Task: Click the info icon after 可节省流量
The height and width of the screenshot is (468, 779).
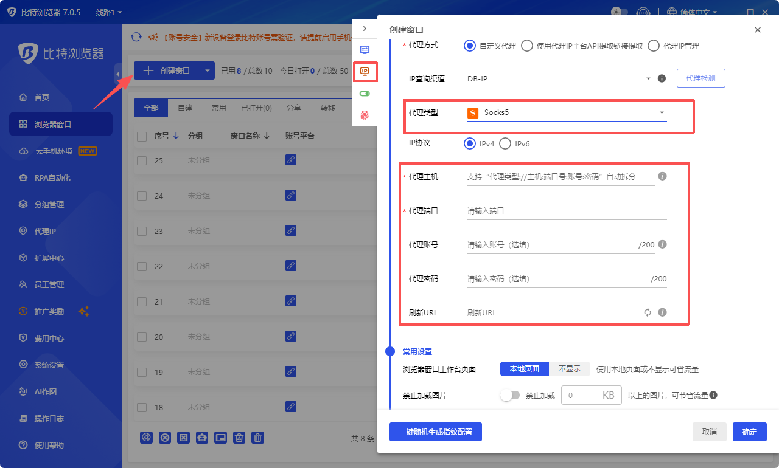Action: [713, 395]
